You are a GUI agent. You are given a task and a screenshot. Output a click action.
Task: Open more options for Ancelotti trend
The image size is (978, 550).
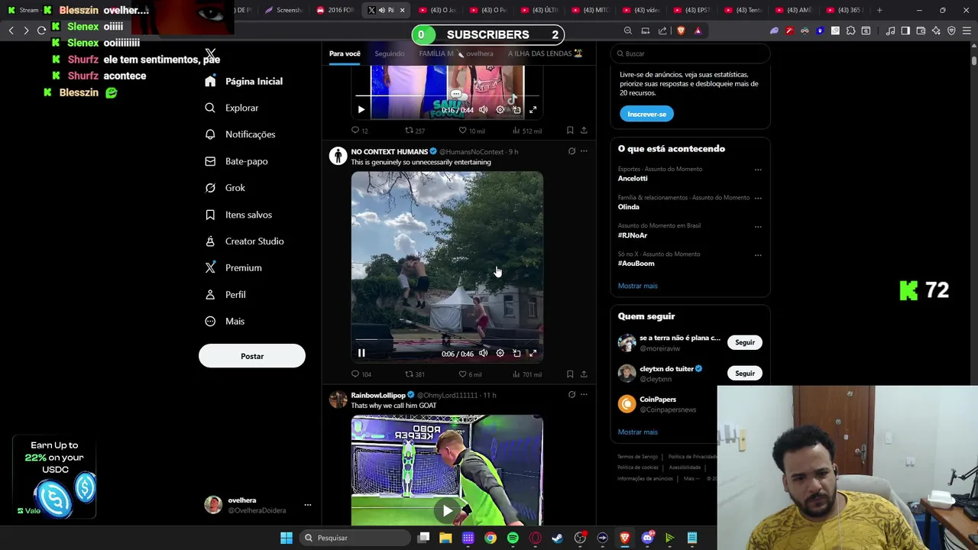[x=758, y=170]
